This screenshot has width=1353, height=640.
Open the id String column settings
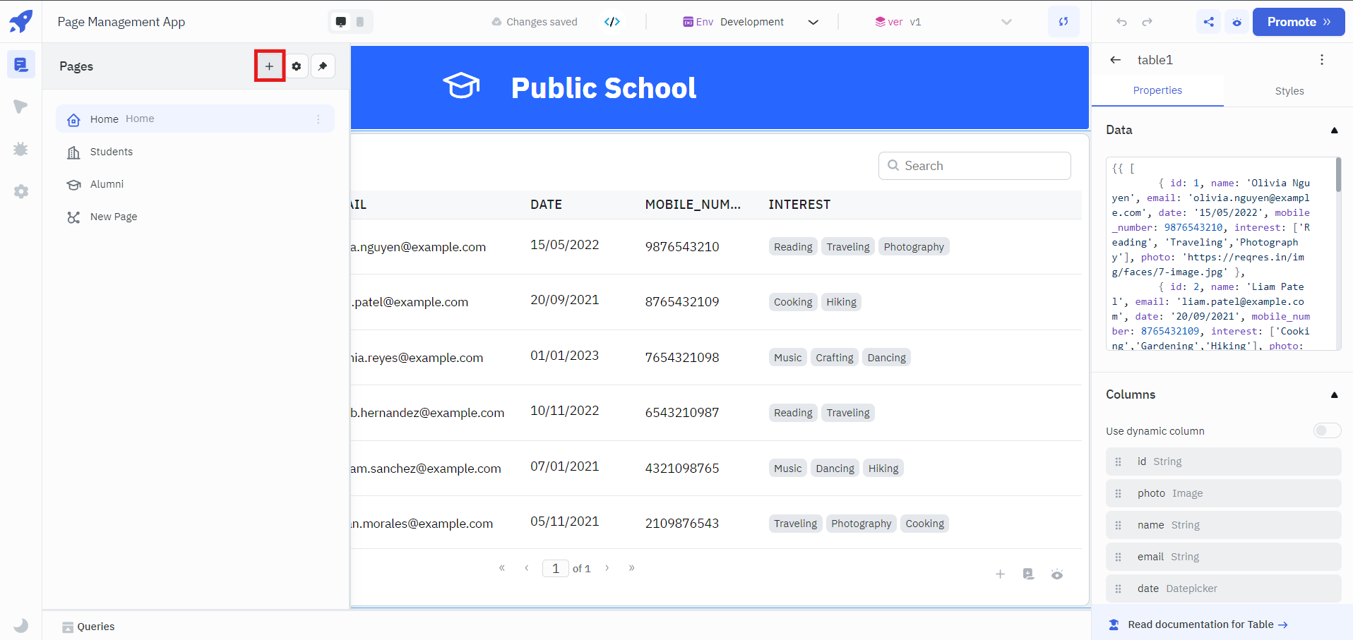click(1223, 461)
